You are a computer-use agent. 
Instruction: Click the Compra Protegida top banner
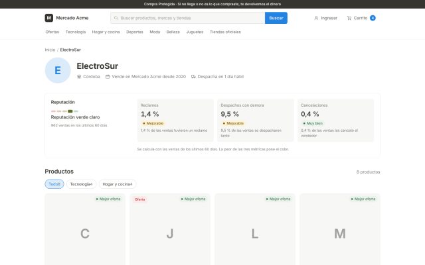pyautogui.click(x=212, y=4)
